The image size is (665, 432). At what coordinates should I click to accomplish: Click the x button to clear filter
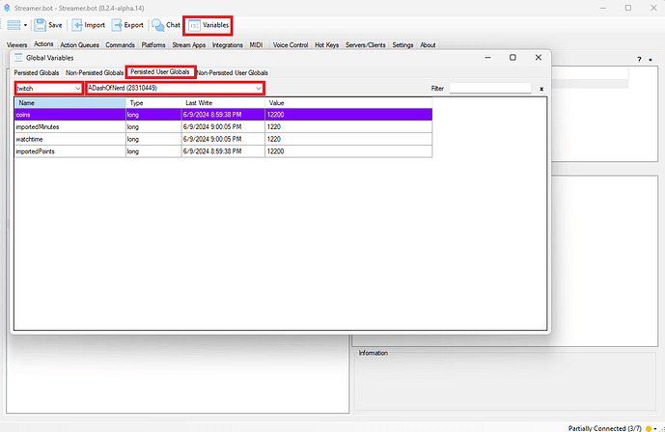[541, 89]
